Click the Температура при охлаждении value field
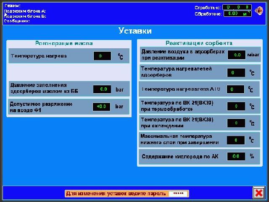Viewport: 269px width, 202px height. tap(235, 123)
